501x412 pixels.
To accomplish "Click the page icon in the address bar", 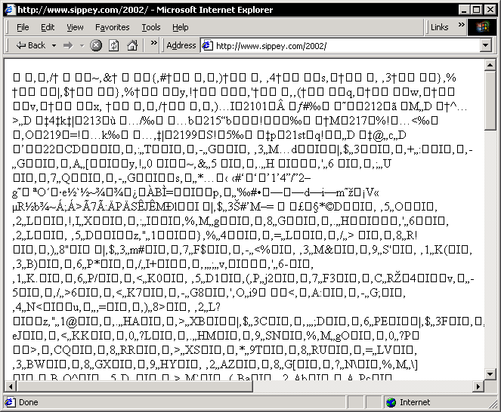I will 207,45.
